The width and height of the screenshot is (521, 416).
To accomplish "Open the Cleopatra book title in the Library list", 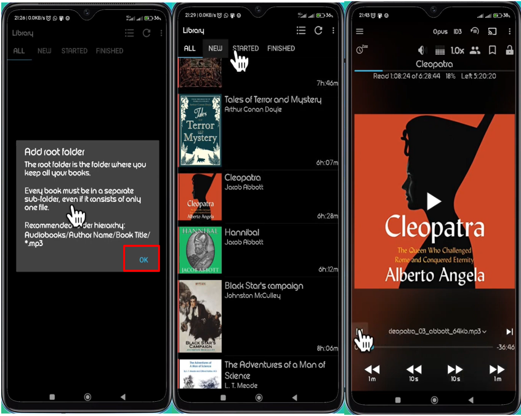I will [243, 178].
